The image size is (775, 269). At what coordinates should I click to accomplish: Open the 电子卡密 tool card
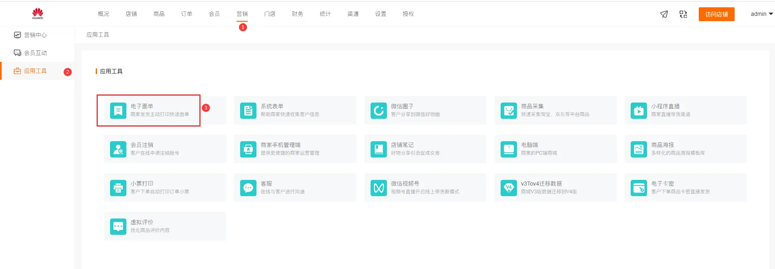tap(685, 188)
